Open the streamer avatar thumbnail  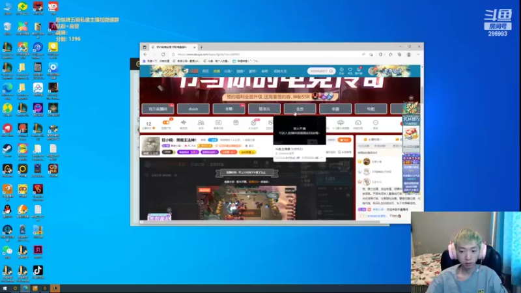[x=150, y=146]
